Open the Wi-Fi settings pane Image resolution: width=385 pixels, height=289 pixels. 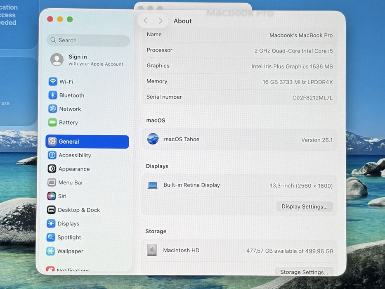click(x=87, y=81)
